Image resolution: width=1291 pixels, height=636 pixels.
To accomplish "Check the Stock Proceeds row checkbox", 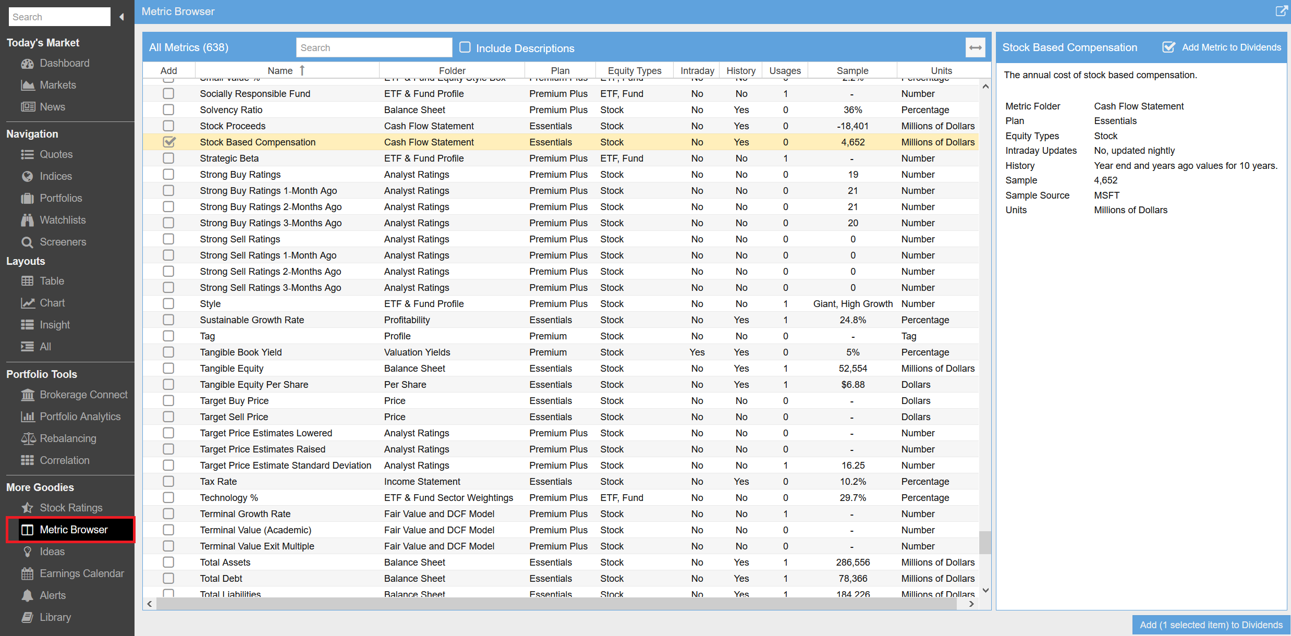I will 168,126.
